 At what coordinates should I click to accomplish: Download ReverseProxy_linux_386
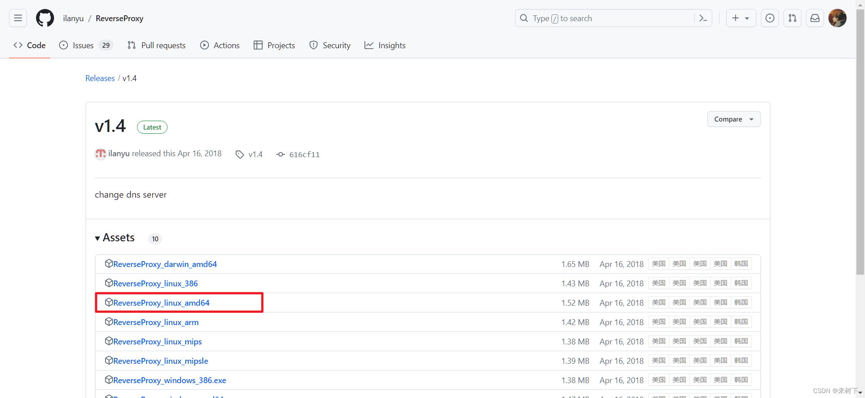155,284
